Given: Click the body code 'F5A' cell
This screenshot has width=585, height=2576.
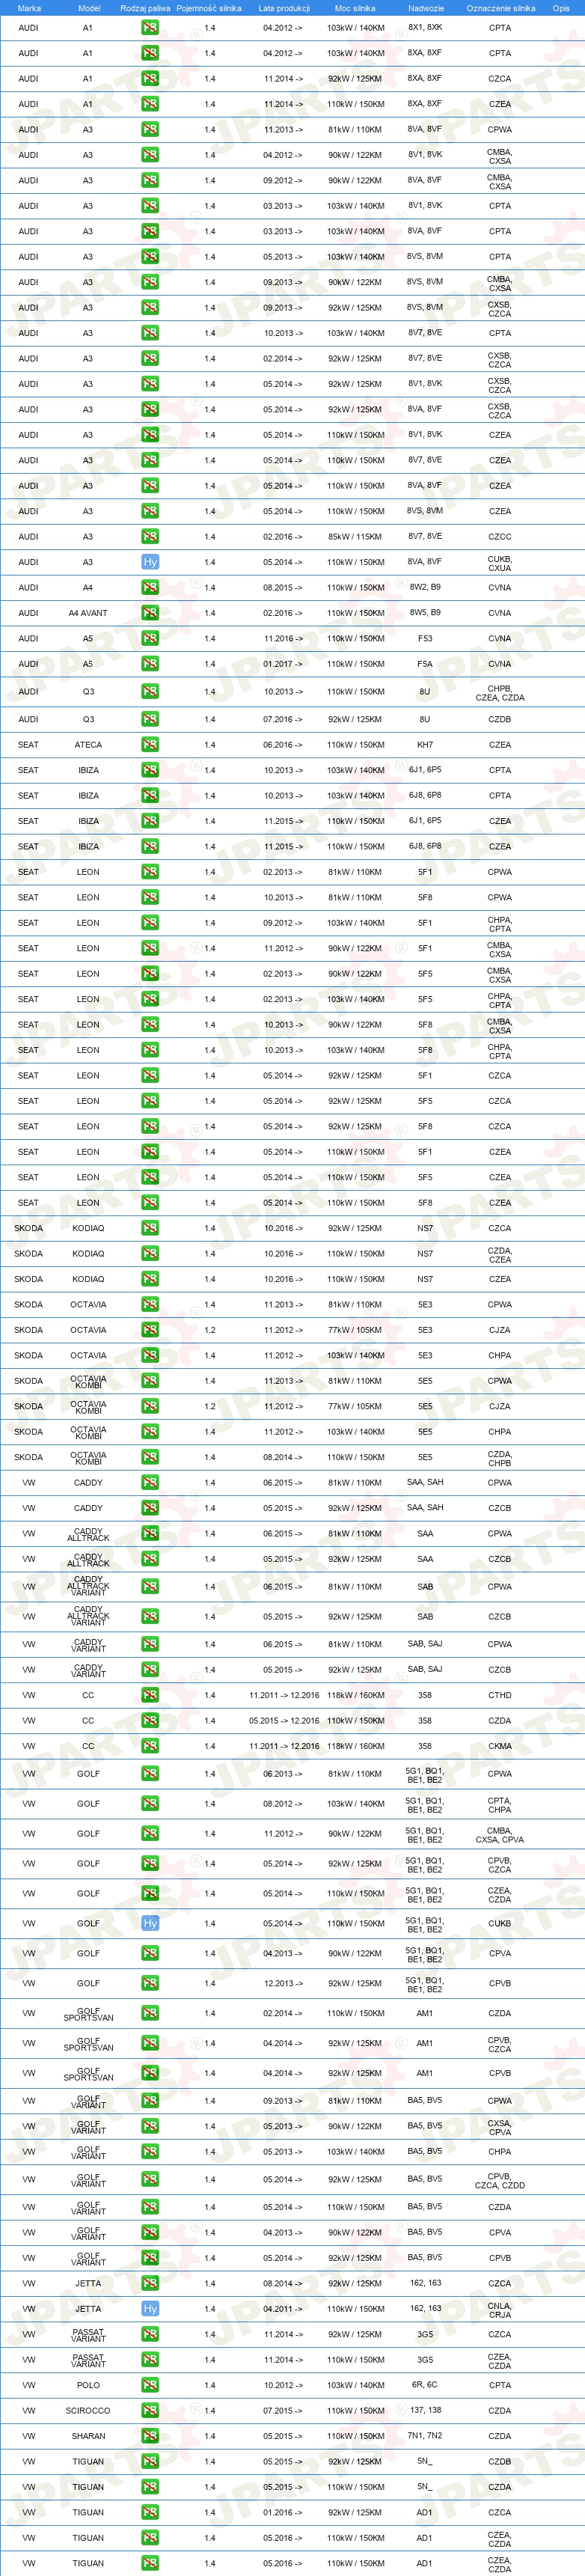Looking at the screenshot, I should click(425, 664).
